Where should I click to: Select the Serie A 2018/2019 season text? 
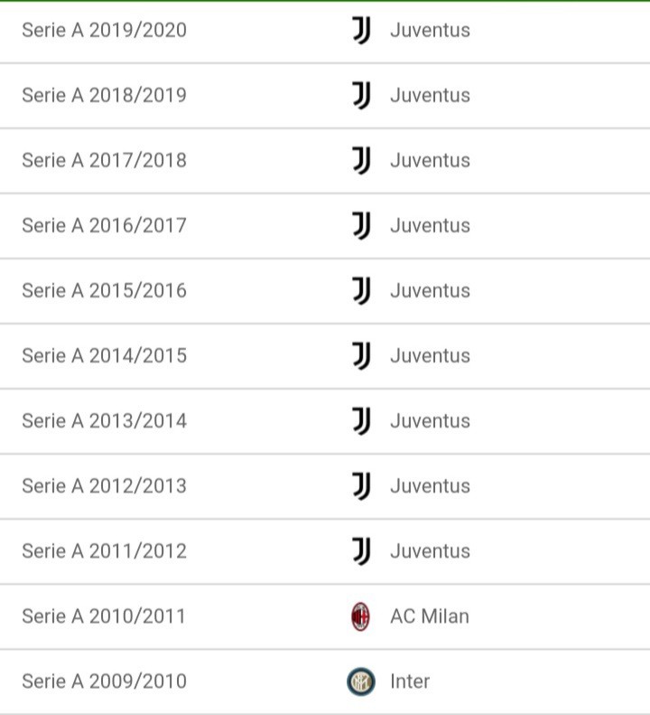pyautogui.click(x=105, y=95)
